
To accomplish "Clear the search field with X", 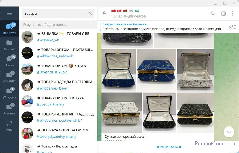I will [90, 13].
